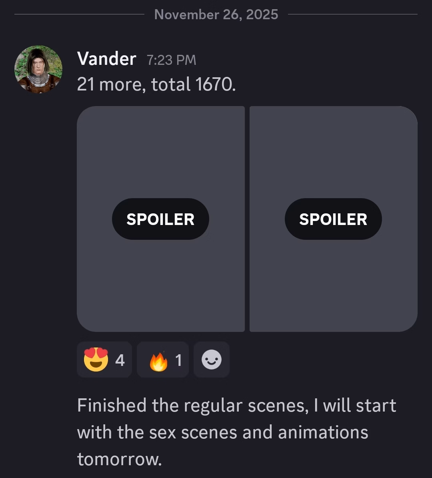Select the "21 more, total 1670." message
The image size is (432, 478).
(x=156, y=84)
